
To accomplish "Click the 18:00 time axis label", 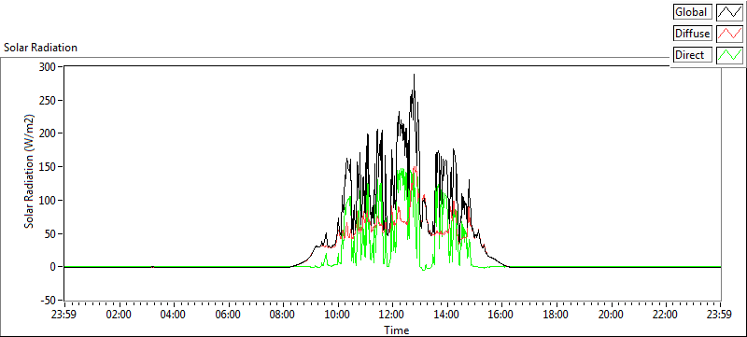I will point(556,315).
